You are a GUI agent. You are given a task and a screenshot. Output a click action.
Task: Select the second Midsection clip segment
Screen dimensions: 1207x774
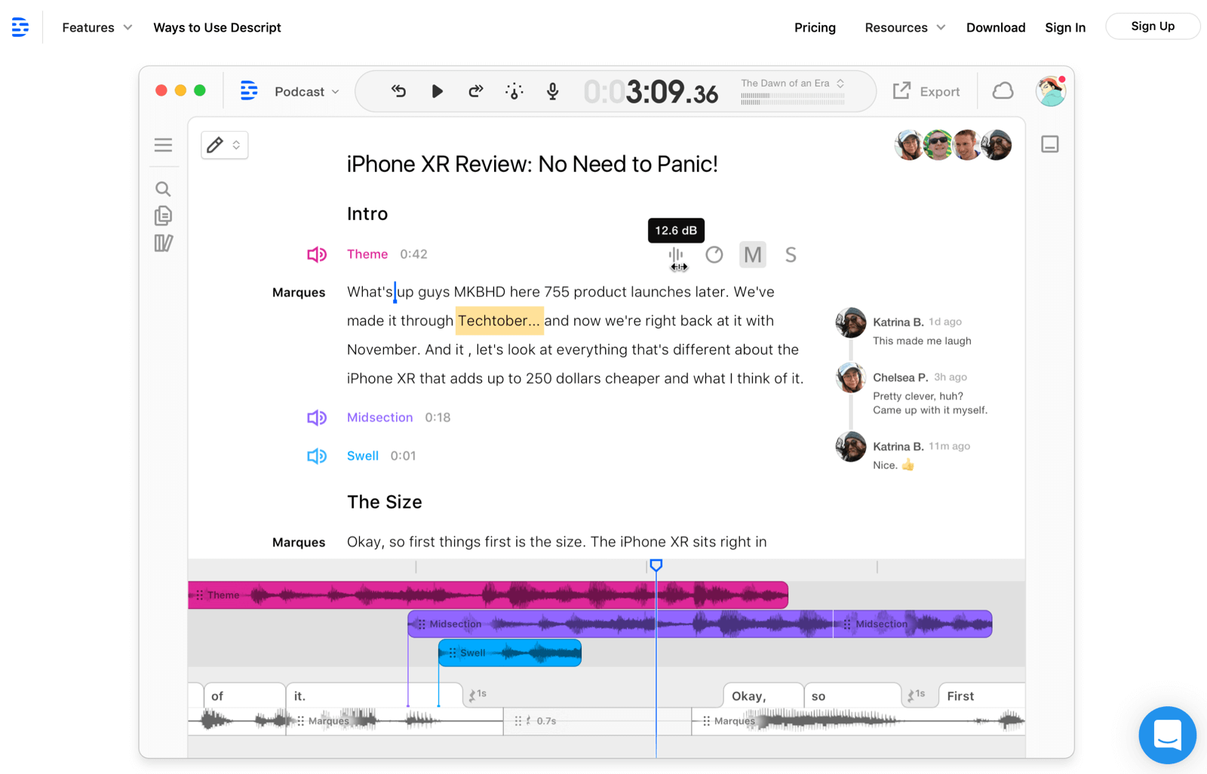tap(913, 624)
